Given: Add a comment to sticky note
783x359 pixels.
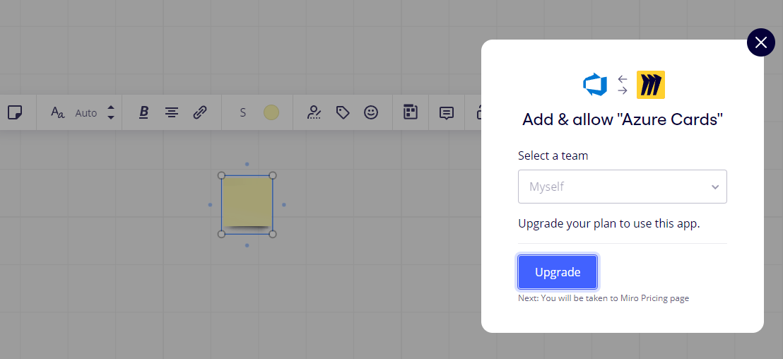Looking at the screenshot, I should click(447, 113).
